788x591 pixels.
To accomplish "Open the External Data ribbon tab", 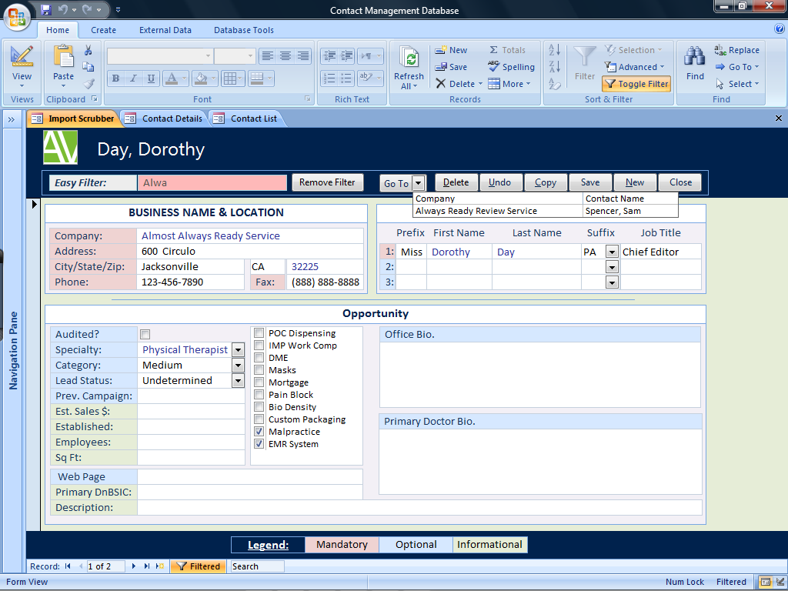I will (x=165, y=30).
